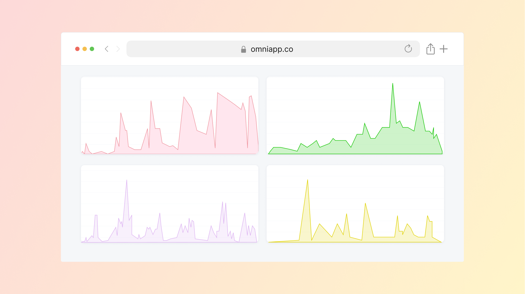Click the reload page icon
Screen dimensions: 525x294
point(408,49)
